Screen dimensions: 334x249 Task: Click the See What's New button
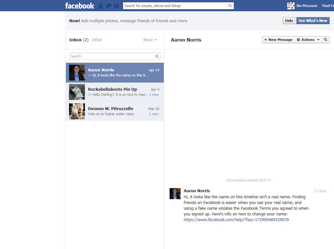tap(313, 21)
